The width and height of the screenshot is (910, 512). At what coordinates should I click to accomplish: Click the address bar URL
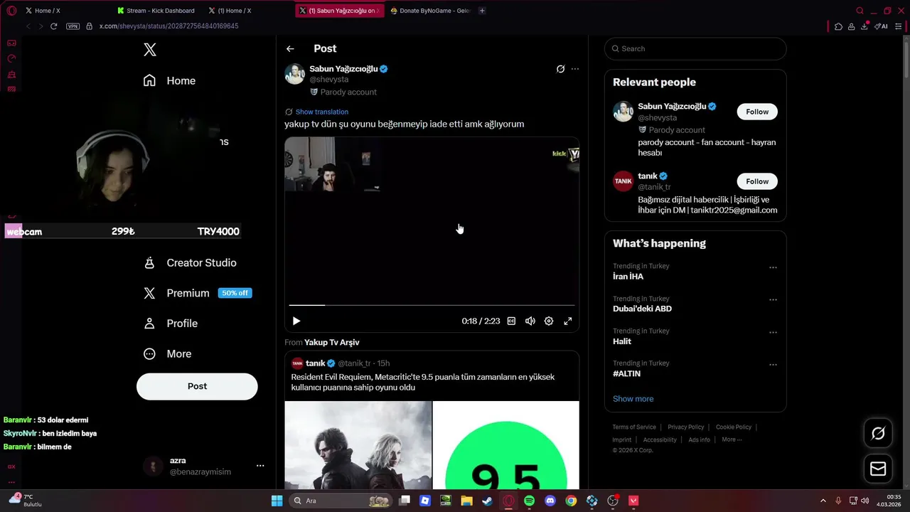point(168,26)
